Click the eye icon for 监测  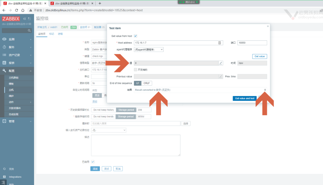click(4, 39)
